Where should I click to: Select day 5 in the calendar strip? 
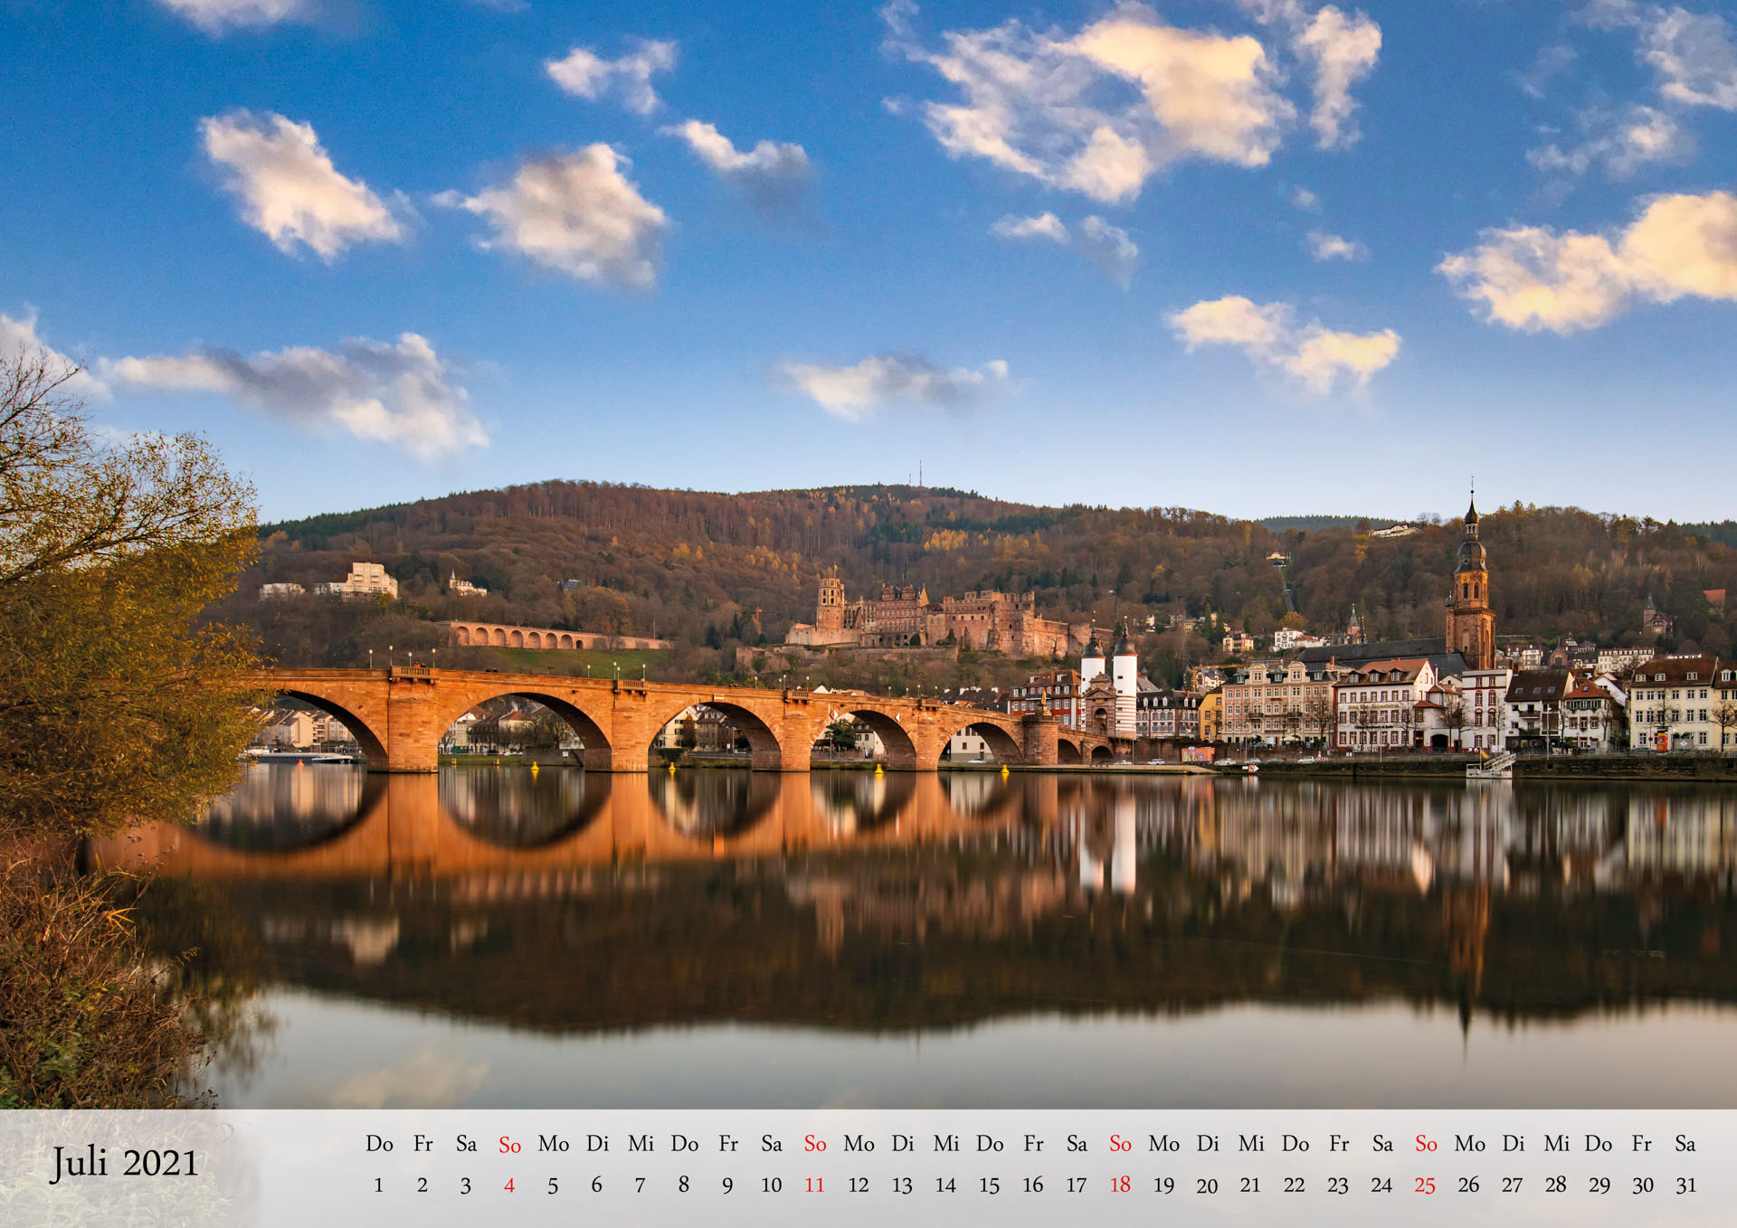click(553, 1185)
